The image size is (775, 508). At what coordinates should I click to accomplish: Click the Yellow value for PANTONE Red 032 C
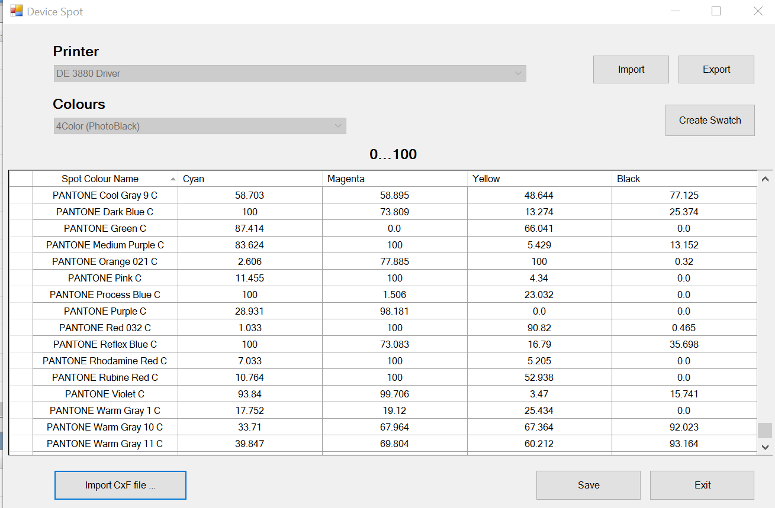tap(539, 327)
